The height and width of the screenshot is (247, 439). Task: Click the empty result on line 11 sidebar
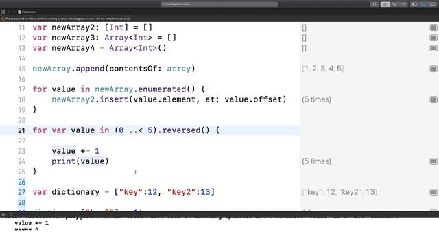click(305, 27)
